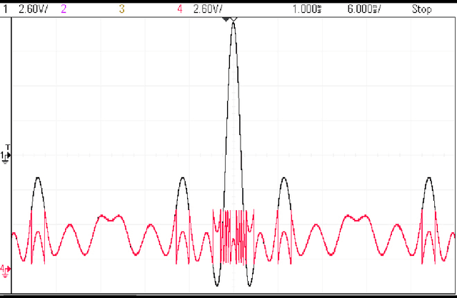This screenshot has height=298, width=457.
Task: Click the hollow time reference triangle marker
Action: (234, 20)
